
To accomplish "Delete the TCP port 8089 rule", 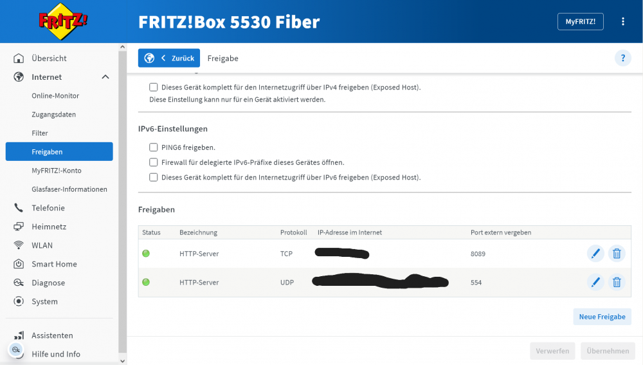I will (617, 254).
